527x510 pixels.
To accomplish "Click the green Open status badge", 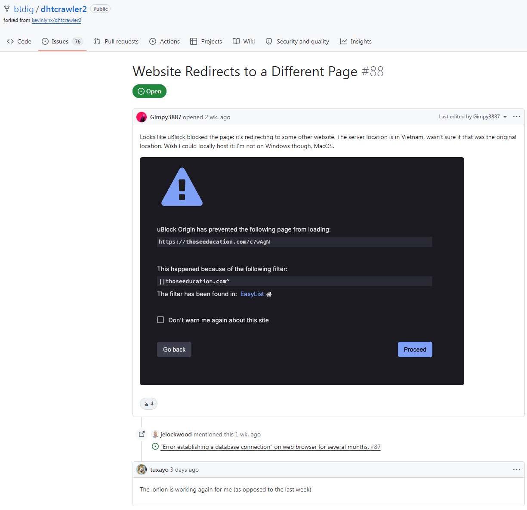I will coord(149,91).
